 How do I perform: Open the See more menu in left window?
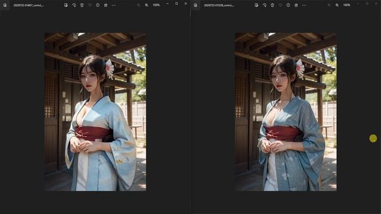point(114,5)
